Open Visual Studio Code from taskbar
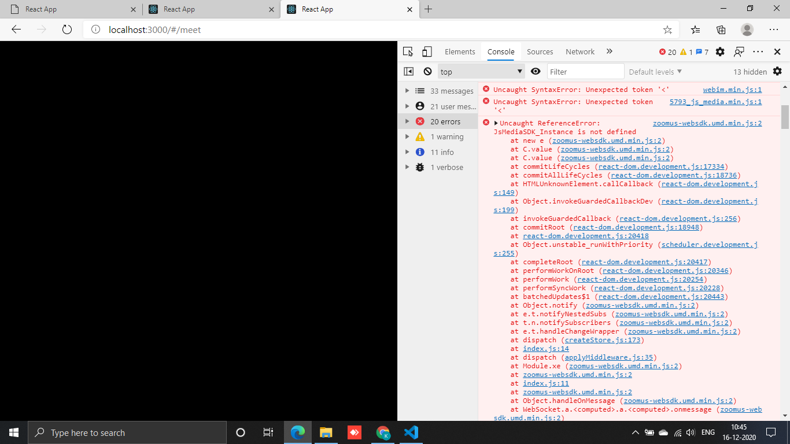The image size is (790, 444). pos(411,432)
